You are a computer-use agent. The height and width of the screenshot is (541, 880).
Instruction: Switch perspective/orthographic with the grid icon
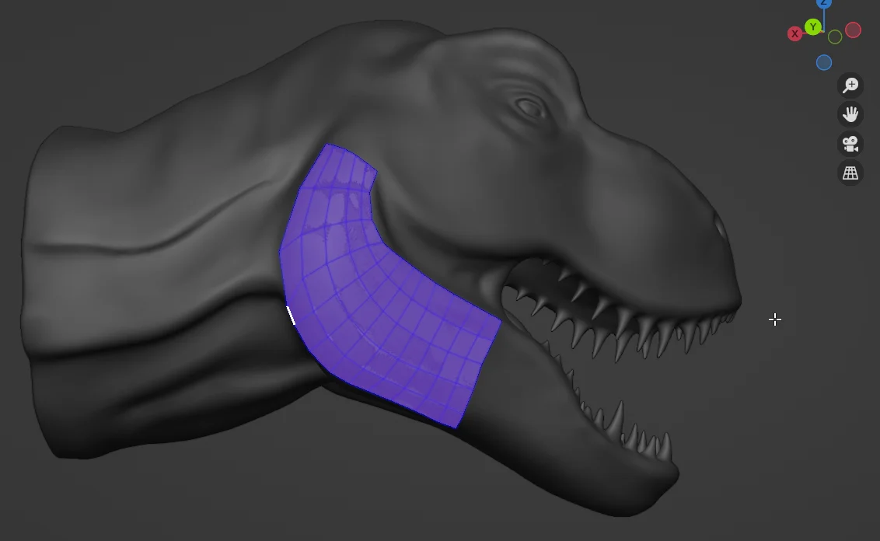point(850,173)
